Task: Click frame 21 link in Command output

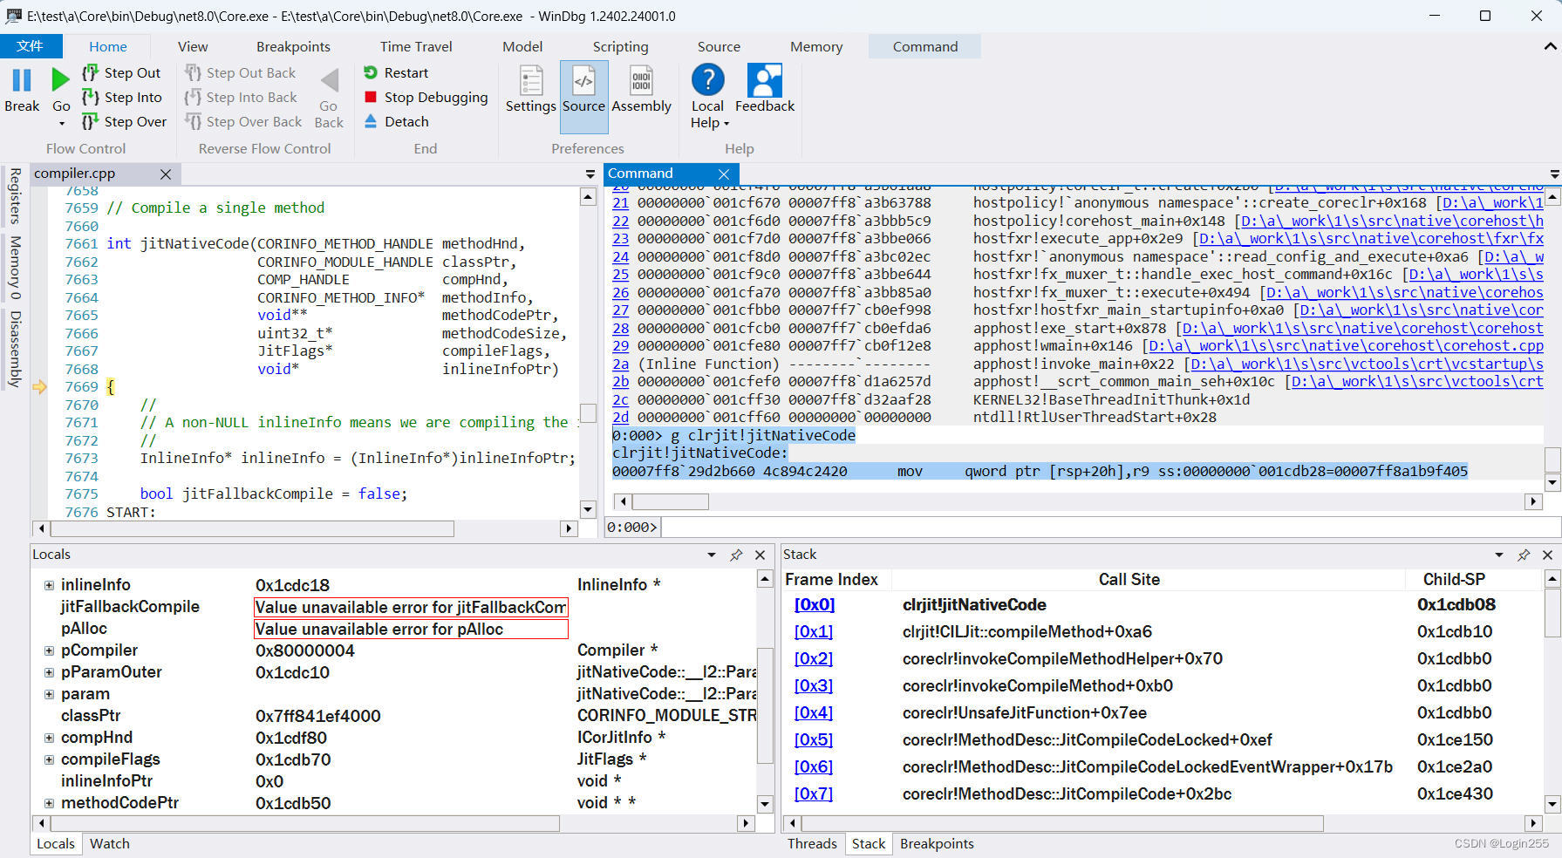Action: pyautogui.click(x=620, y=203)
